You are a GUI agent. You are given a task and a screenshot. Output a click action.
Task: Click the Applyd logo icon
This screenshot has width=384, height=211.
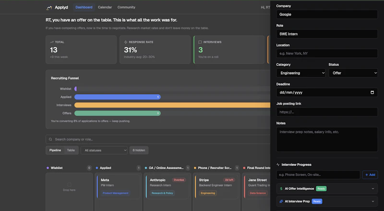(49, 8)
